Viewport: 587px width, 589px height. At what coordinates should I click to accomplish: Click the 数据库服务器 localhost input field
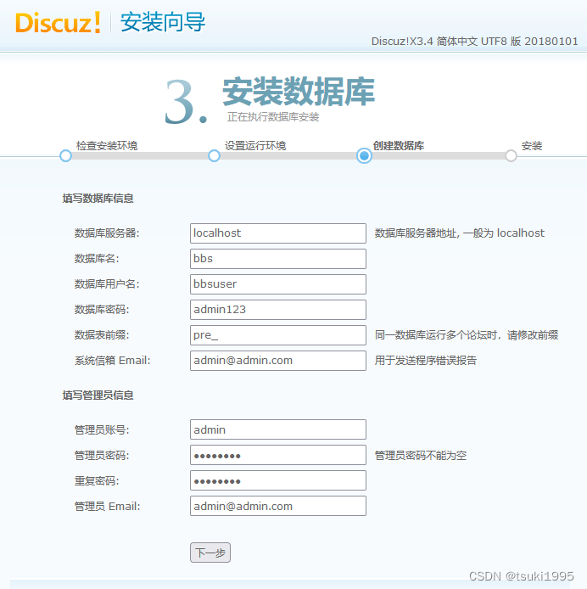[278, 233]
